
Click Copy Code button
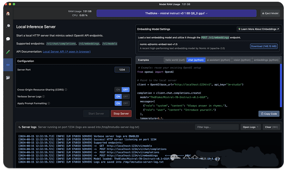coord(269,114)
